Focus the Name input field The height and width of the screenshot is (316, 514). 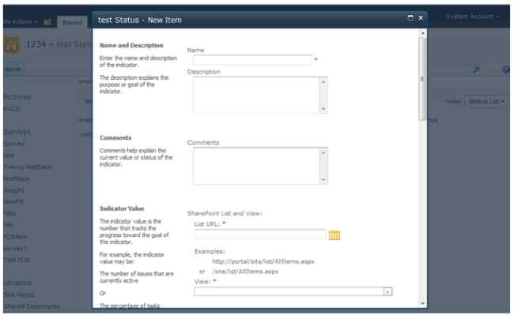tap(252, 59)
